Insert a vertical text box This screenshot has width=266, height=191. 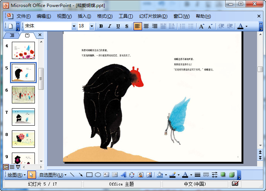pos(115,175)
